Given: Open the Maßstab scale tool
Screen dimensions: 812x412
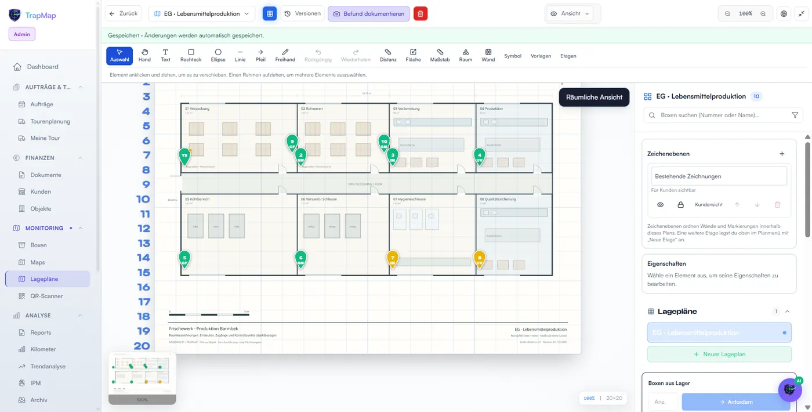Looking at the screenshot, I should [x=440, y=56].
